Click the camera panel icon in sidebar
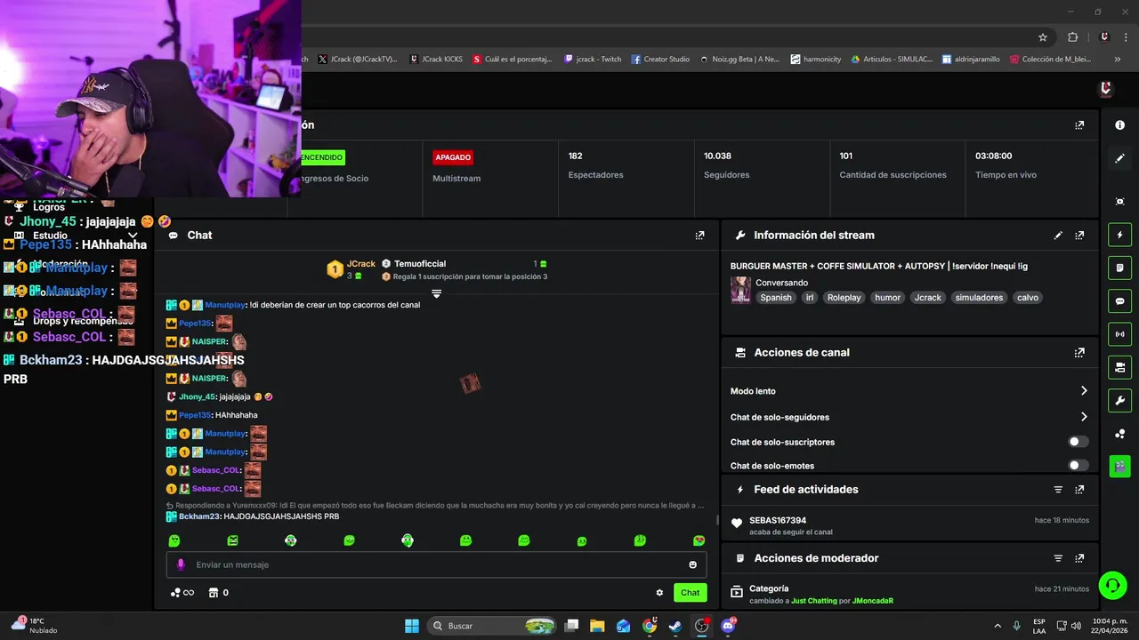Screen dimensions: 1139x640 pyautogui.click(x=1119, y=367)
